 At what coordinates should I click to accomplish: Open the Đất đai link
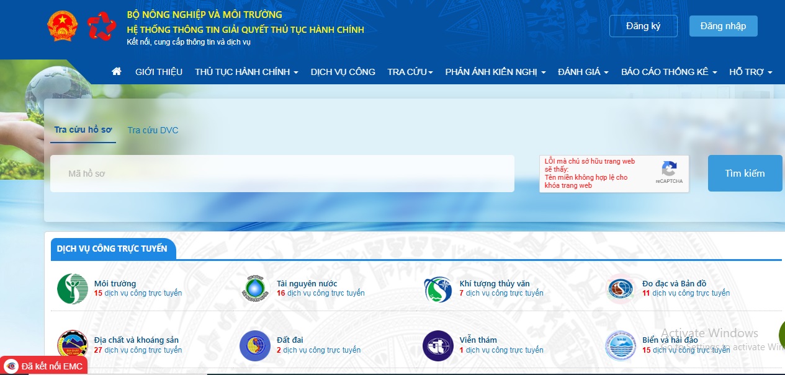coord(290,340)
